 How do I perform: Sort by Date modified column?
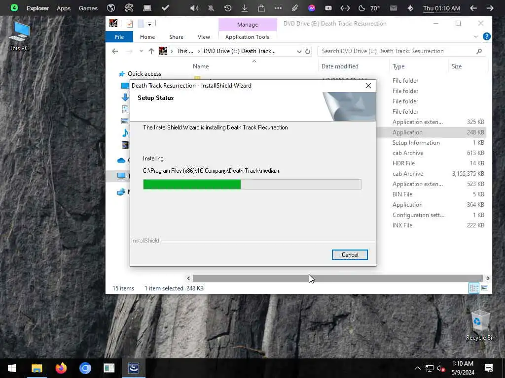(339, 66)
